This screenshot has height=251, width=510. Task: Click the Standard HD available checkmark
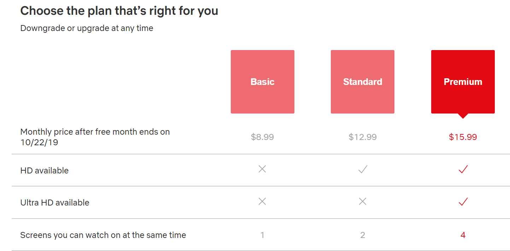pos(363,170)
